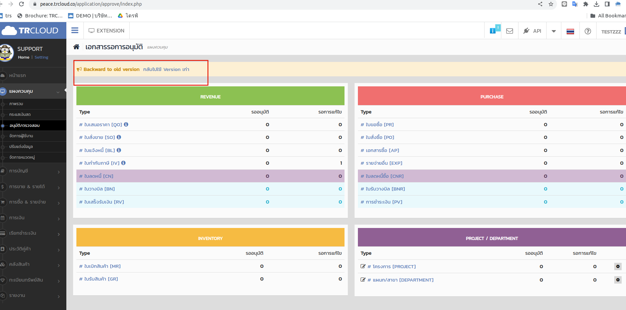This screenshot has height=310, width=626.
Task: Open ใบสั่งซื้อ [PO] row link
Action: click(377, 137)
